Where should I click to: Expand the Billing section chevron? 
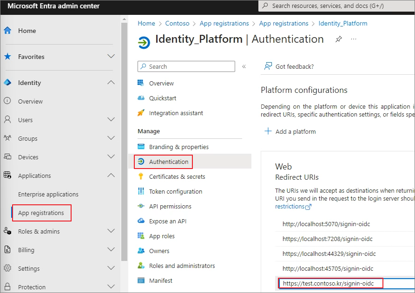point(111,249)
